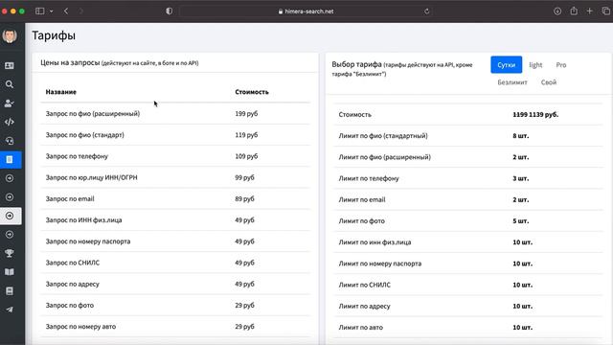Screen dimensions: 613x345
Task: Click the himera-search.net address bar
Action: [x=306, y=11]
